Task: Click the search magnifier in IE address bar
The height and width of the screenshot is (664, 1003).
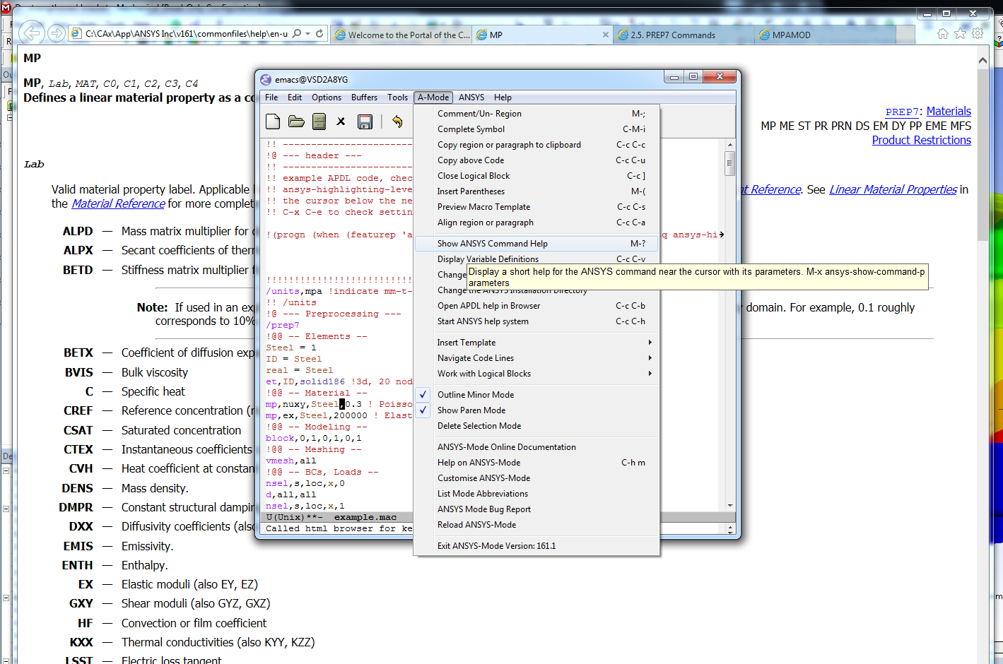Action: click(x=297, y=33)
